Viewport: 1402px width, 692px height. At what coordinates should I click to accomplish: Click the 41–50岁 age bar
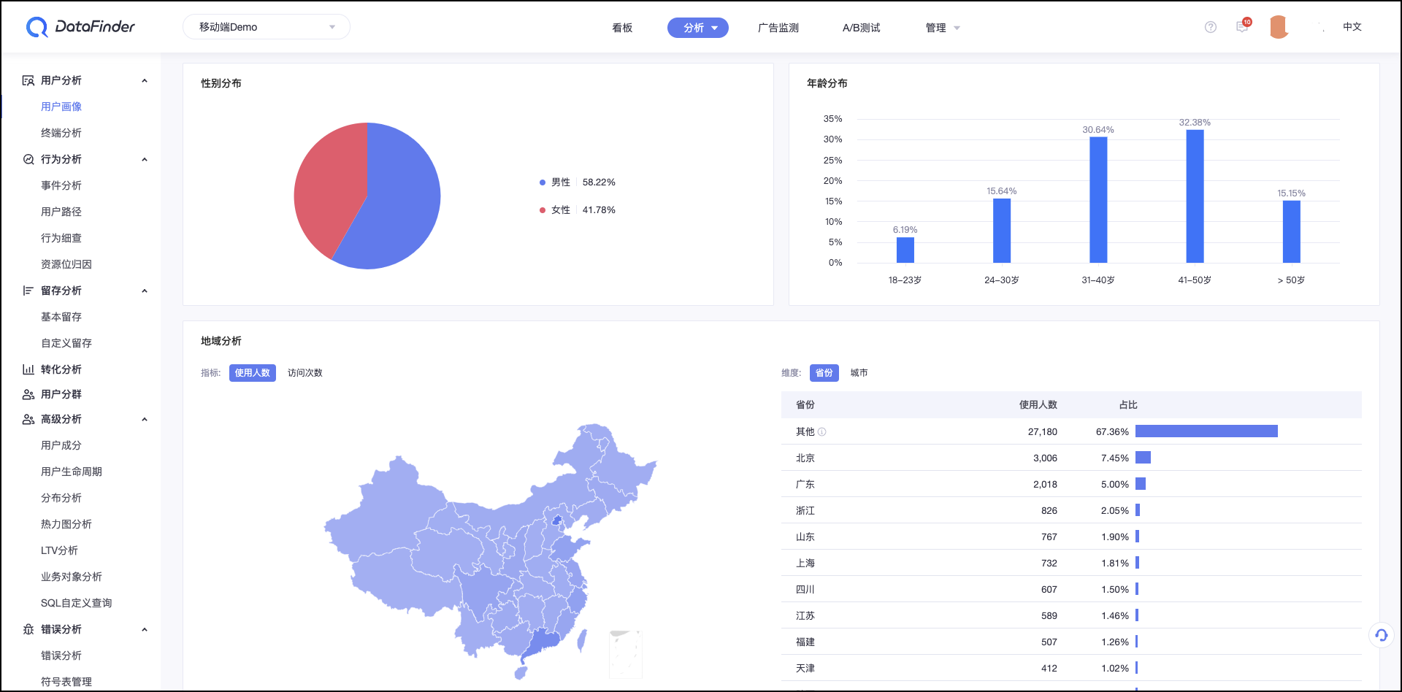pyautogui.click(x=1195, y=196)
